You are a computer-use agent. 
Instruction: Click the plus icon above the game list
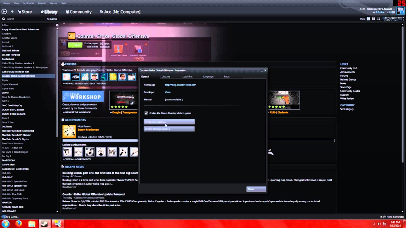coord(57,25)
